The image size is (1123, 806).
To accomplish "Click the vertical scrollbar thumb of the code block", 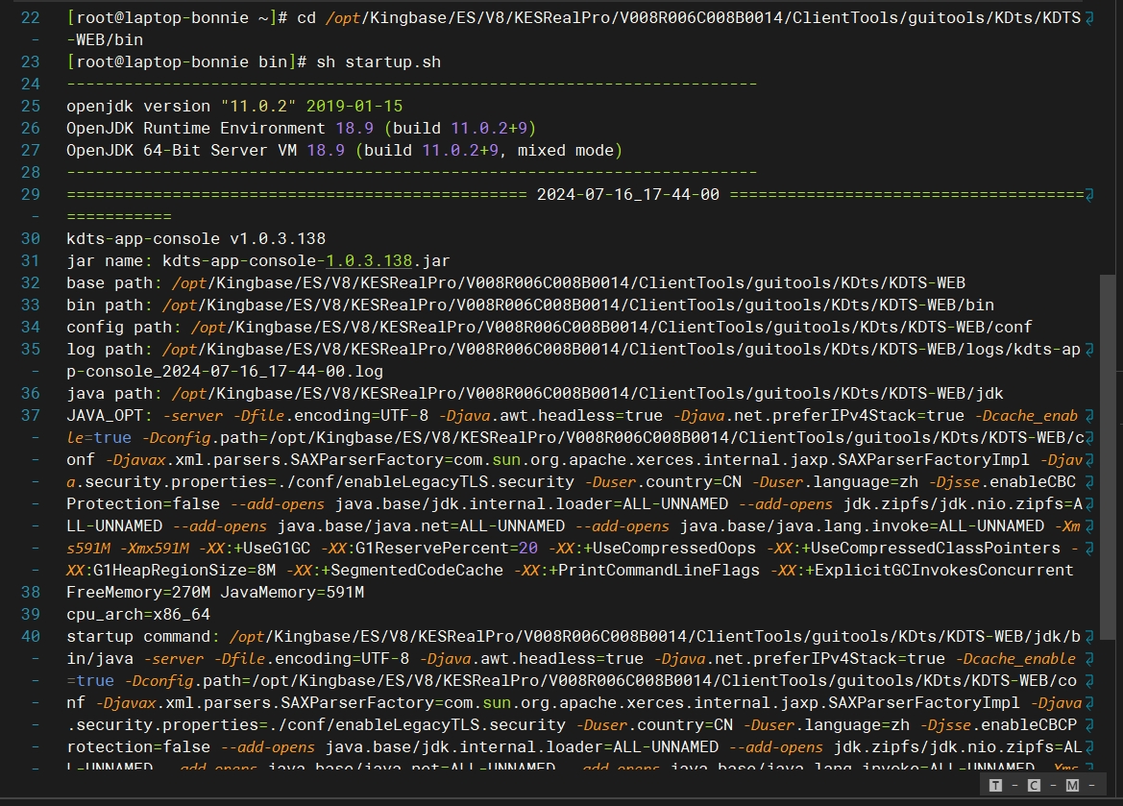I will (x=1108, y=457).
